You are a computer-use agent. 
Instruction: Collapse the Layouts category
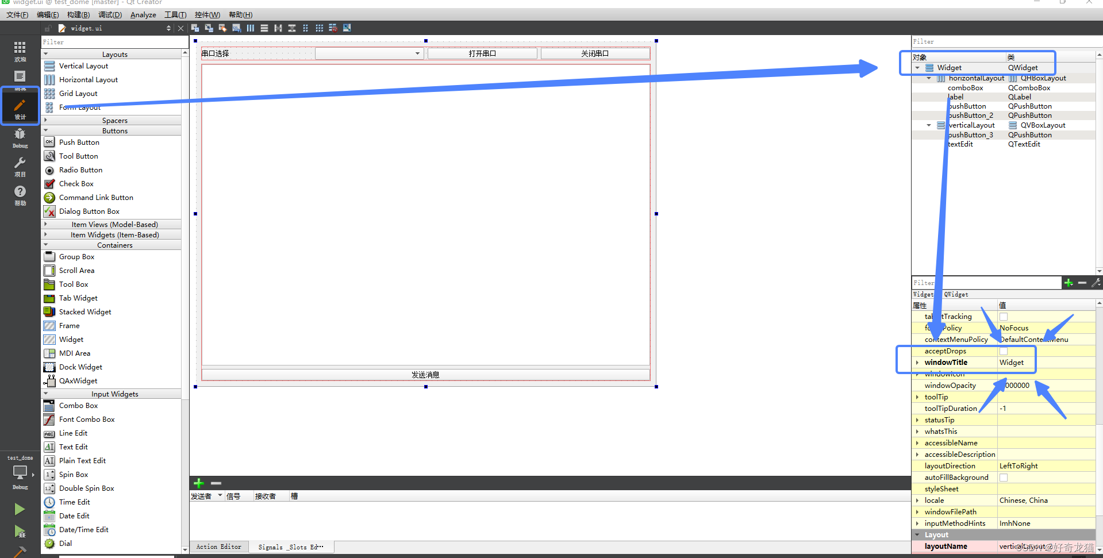point(45,54)
